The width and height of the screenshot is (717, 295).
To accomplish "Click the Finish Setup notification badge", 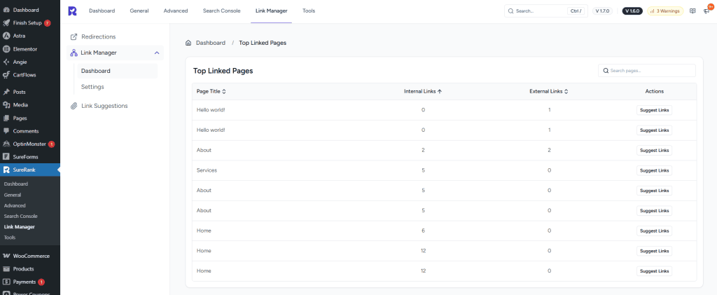I will 47,23.
